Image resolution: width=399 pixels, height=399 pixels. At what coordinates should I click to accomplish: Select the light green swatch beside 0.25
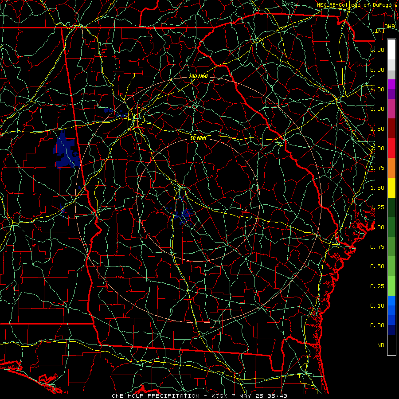[x=391, y=286]
